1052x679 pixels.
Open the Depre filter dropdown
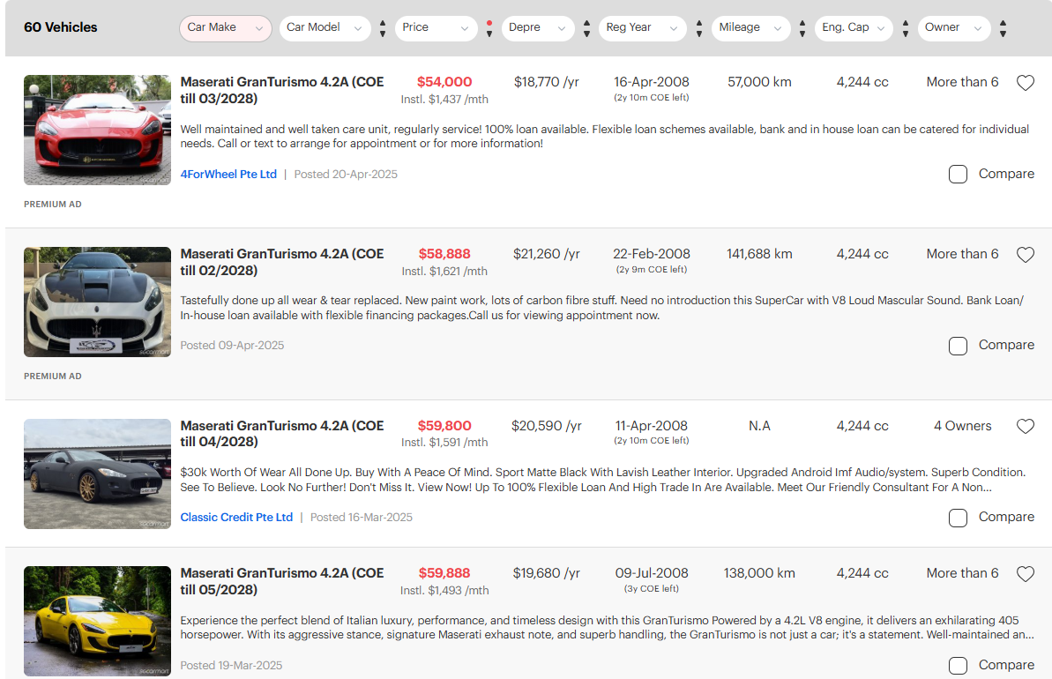538,28
